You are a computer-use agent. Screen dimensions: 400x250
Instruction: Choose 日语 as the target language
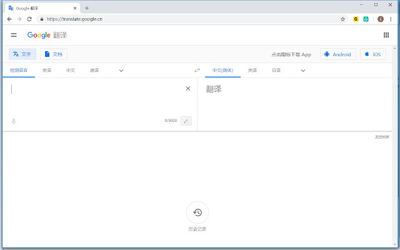(276, 71)
